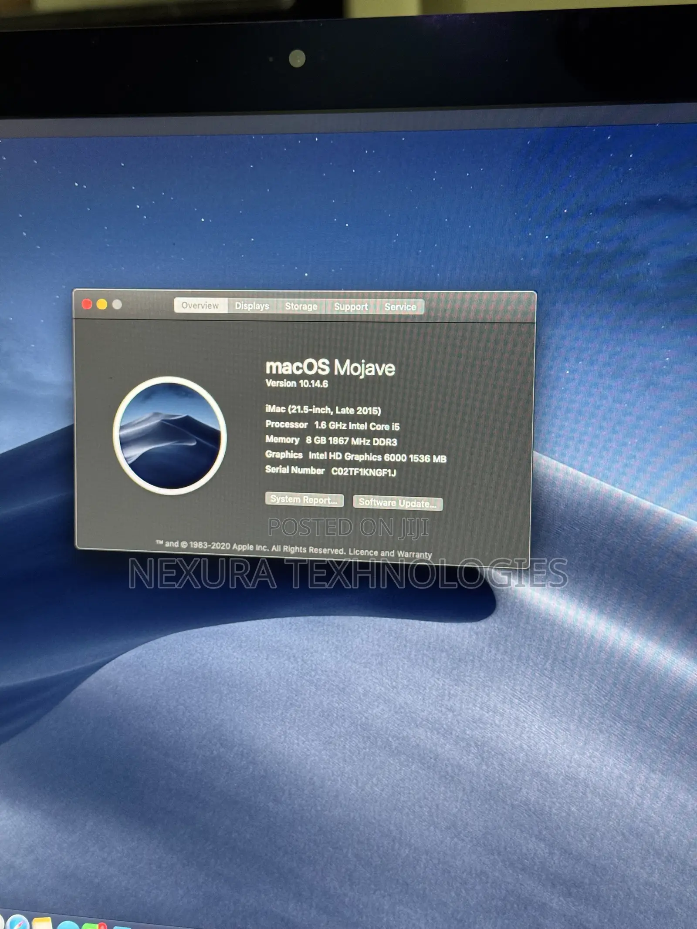
Task: Click the 1.6 GHz Intel Core i5 value
Action: point(357,426)
